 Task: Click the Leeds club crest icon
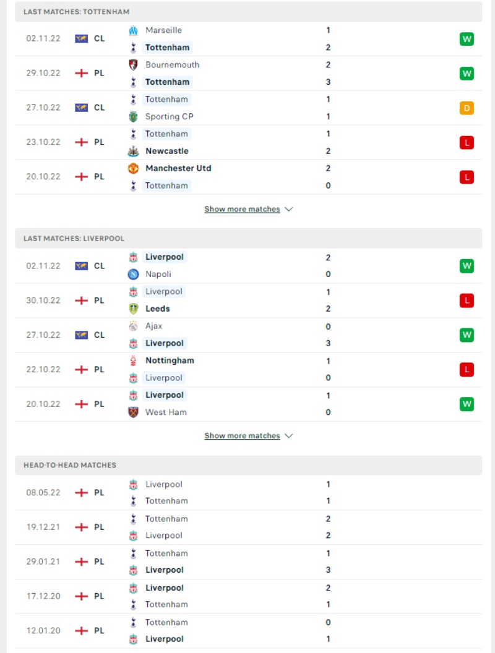pyautogui.click(x=133, y=309)
